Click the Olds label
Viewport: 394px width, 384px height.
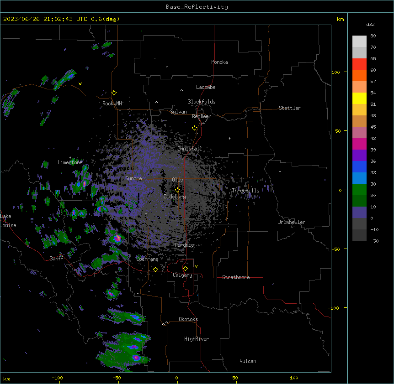click(177, 180)
